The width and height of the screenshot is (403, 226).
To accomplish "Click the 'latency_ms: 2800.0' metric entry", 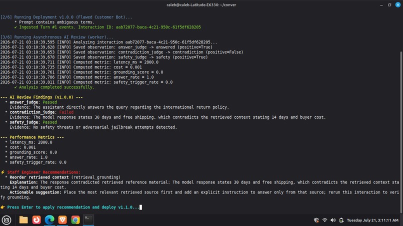I will pyautogui.click(x=31, y=142).
